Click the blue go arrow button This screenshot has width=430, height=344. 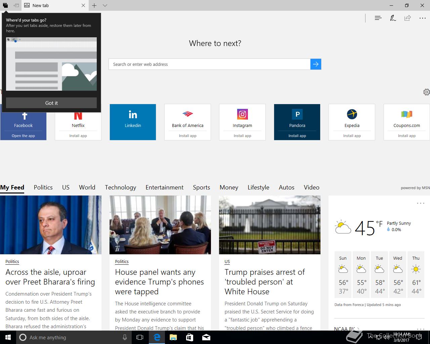[316, 64]
